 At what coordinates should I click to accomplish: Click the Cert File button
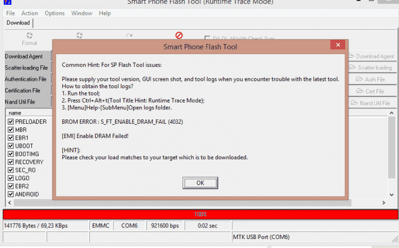tap(372, 91)
